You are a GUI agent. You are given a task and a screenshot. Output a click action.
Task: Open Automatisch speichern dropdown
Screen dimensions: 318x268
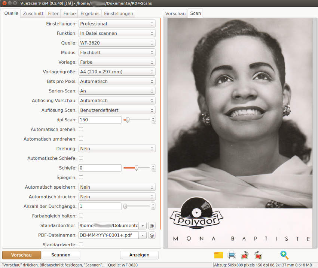[117, 187]
